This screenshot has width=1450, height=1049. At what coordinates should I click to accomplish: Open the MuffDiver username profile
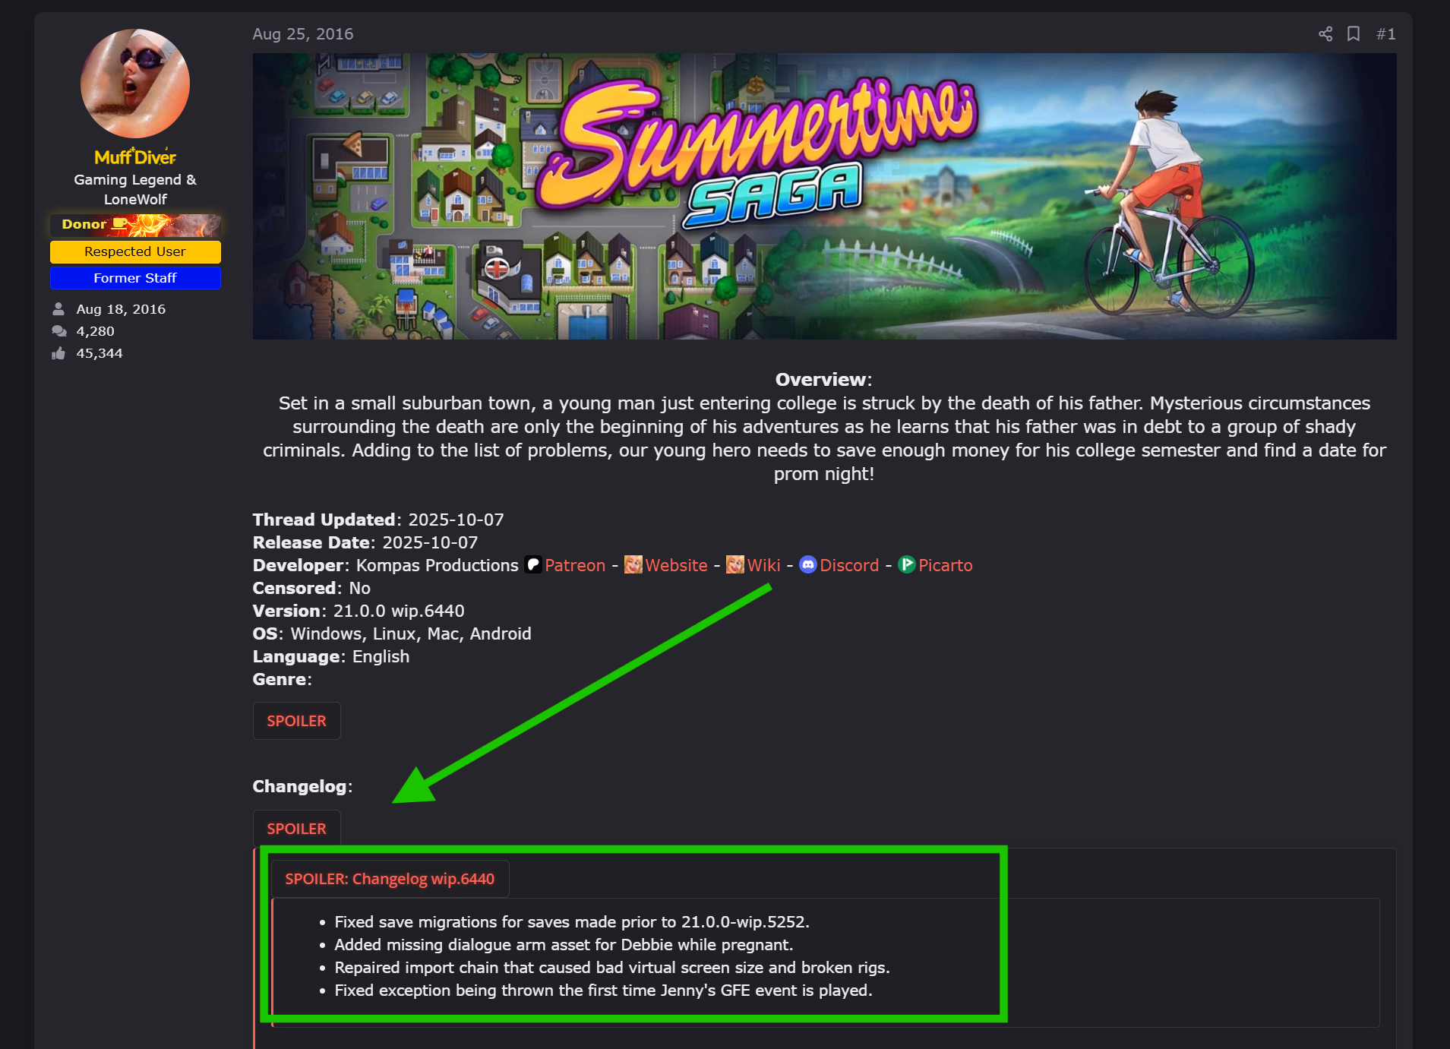pos(135,157)
